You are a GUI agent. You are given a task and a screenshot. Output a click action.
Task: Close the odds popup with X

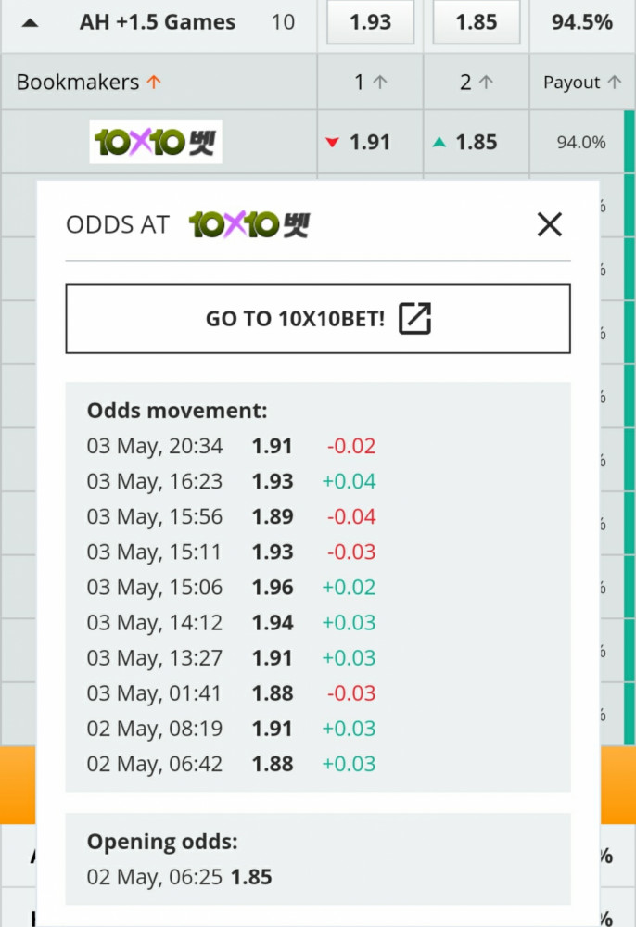[549, 224]
